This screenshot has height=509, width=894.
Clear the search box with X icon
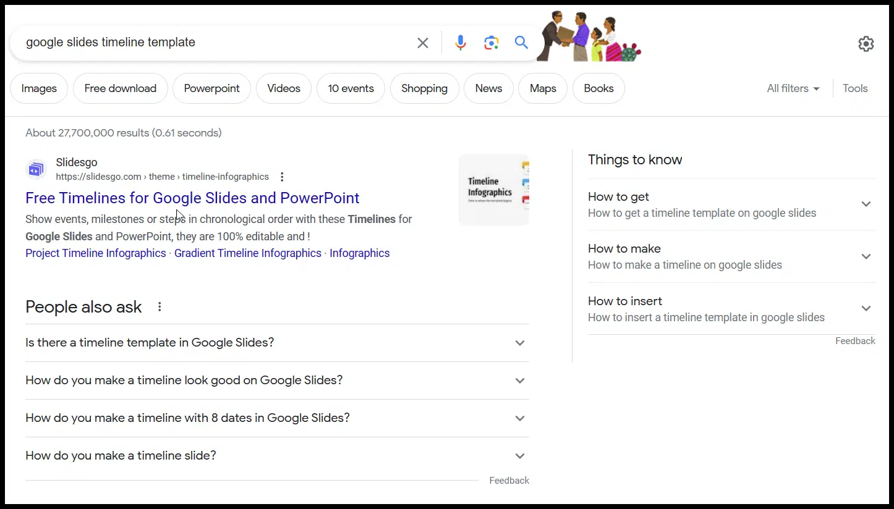click(x=422, y=43)
